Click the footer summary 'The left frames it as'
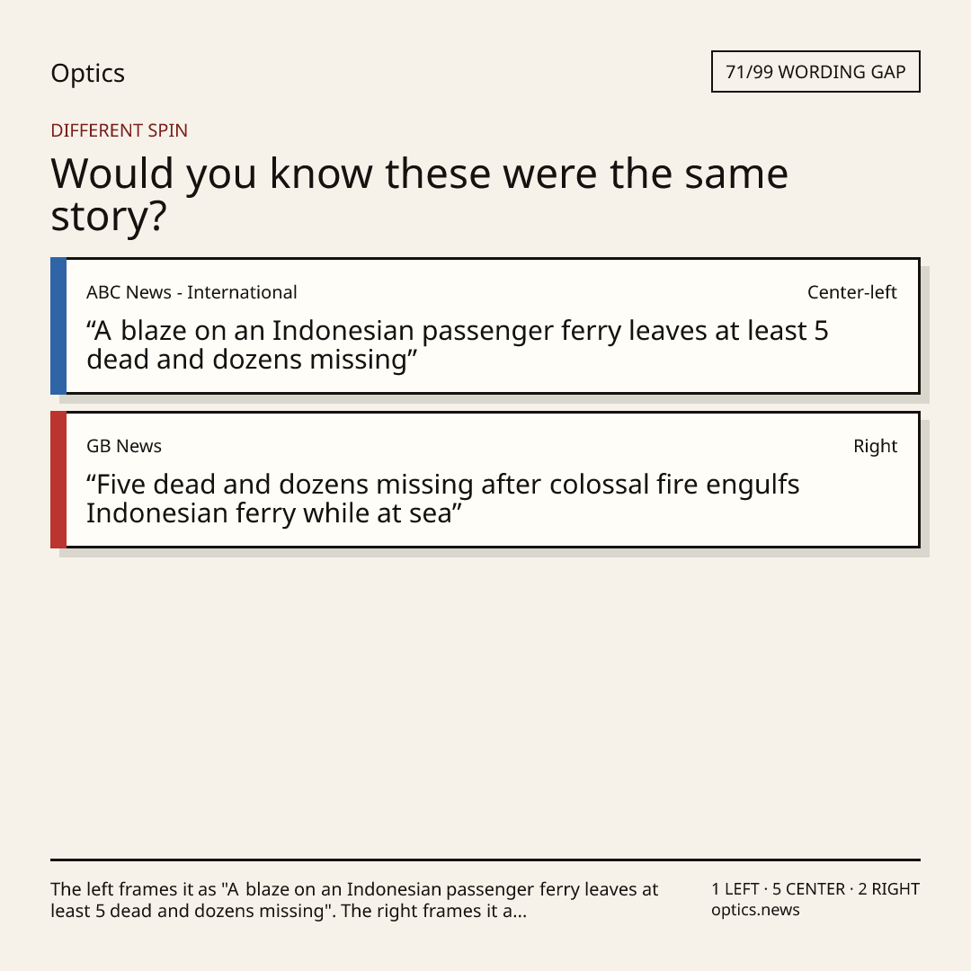Screen dimensions: 971x971 (354, 900)
